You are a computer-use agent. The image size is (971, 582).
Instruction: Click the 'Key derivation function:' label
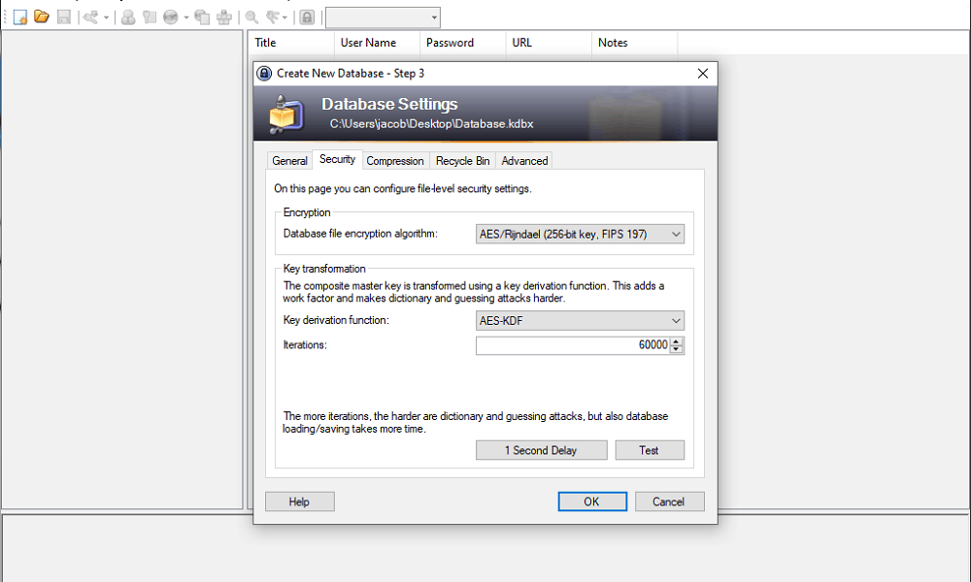coord(336,320)
